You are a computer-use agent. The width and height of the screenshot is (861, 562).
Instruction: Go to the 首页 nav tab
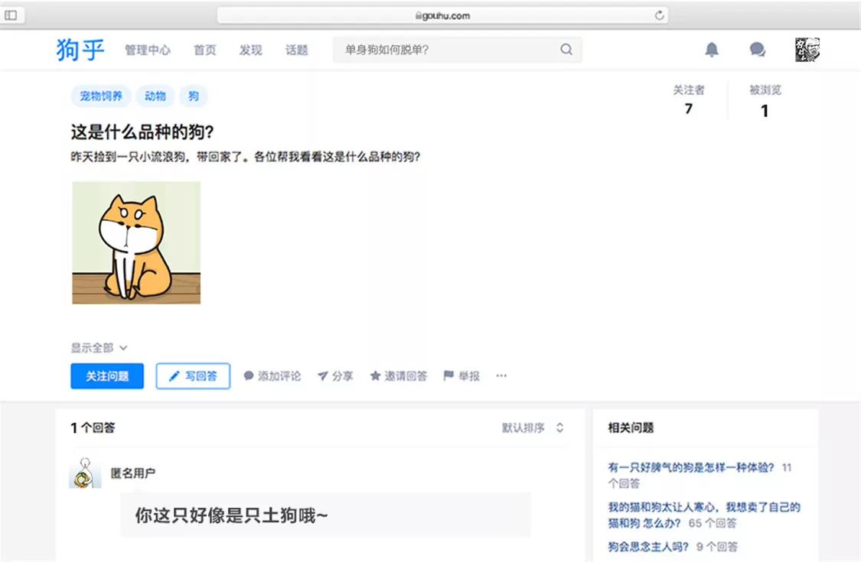click(204, 50)
